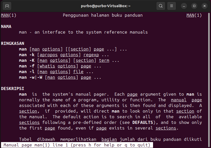Image resolution: width=211 pixels, height=148 pixels.
Task: Click the top-left MAN(1) header
Action: 9,15
